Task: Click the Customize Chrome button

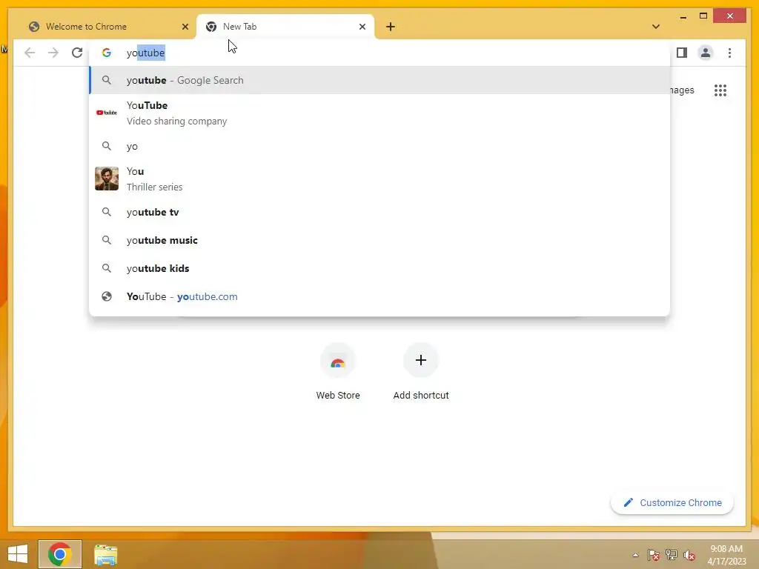Action: click(x=672, y=503)
